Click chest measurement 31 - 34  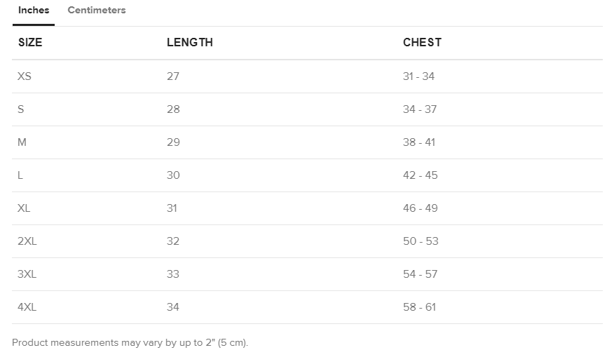click(x=418, y=76)
